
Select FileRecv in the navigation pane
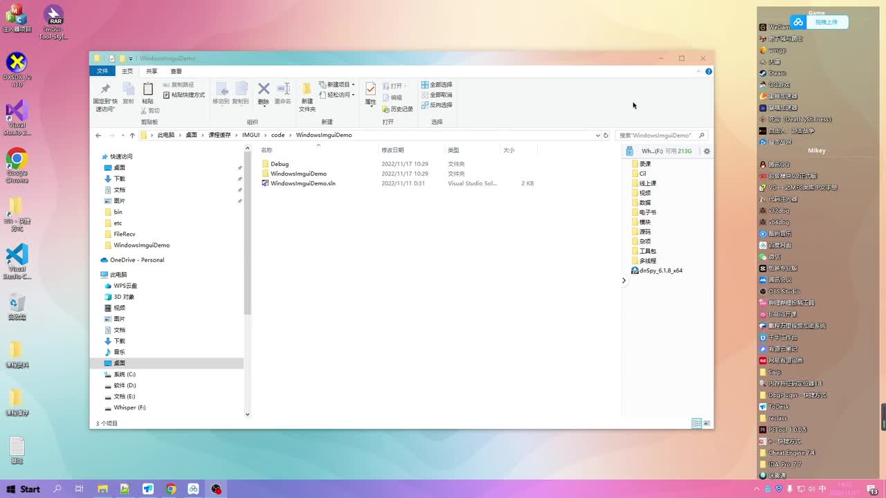[125, 234]
